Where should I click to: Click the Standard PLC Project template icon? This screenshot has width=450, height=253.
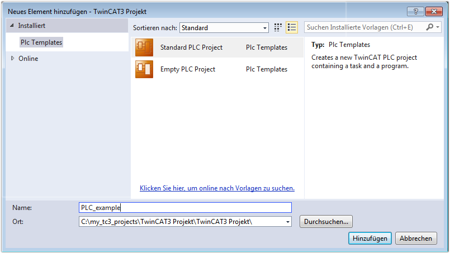pyautogui.click(x=144, y=47)
